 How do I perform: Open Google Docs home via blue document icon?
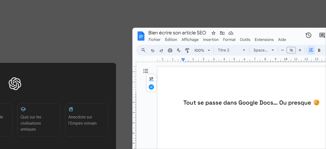[141, 36]
